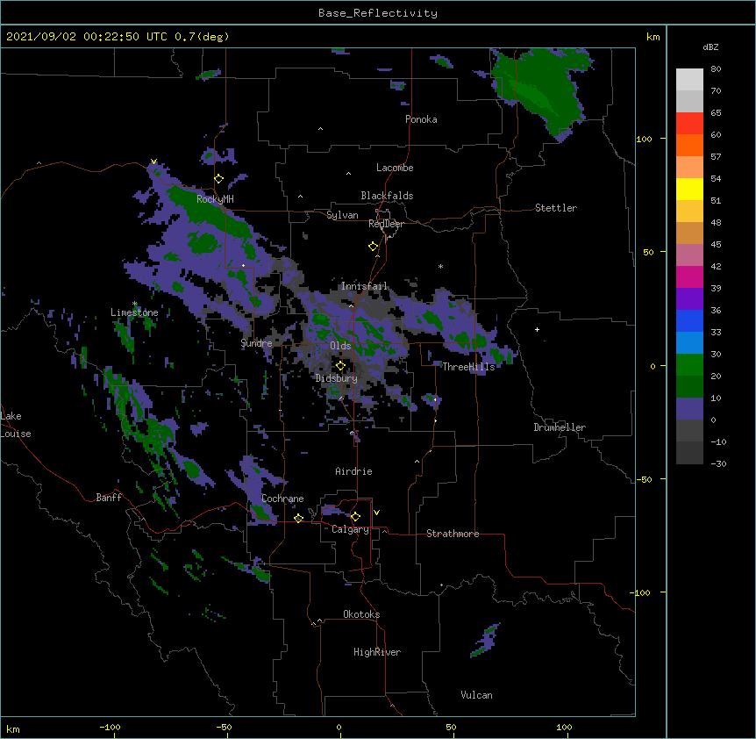Click the Limestone label

134,312
